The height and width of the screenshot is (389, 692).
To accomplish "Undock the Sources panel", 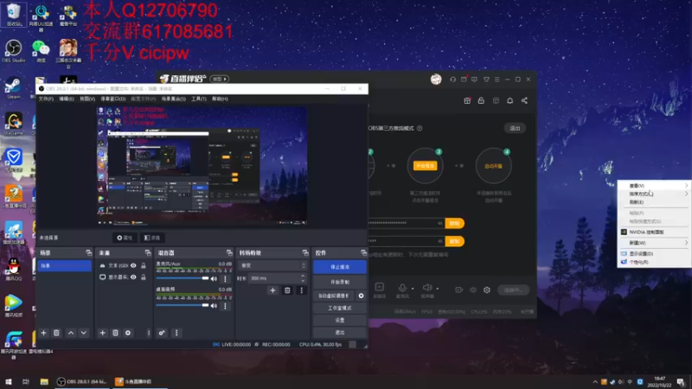I will 148,252.
